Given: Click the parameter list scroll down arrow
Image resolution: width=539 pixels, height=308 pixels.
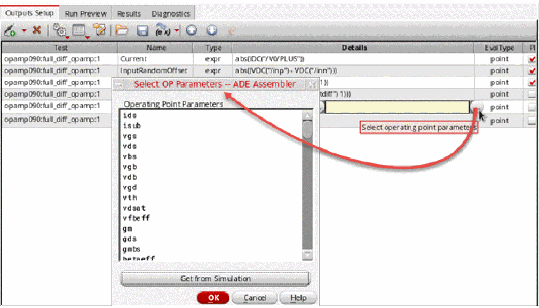Looking at the screenshot, I should (x=307, y=255).
